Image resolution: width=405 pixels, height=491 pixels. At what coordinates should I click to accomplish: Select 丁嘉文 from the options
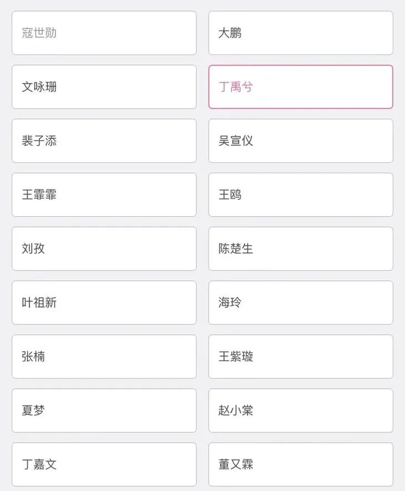tap(104, 464)
